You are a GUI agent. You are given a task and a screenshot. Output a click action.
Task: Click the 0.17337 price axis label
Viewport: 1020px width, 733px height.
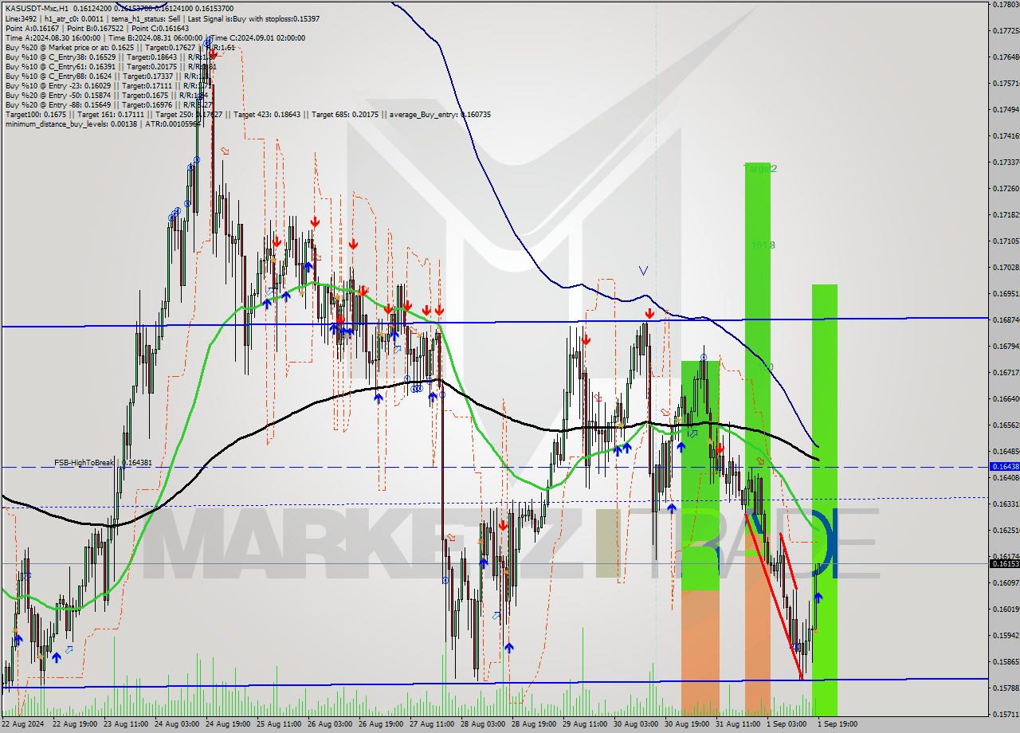pyautogui.click(x=1005, y=162)
